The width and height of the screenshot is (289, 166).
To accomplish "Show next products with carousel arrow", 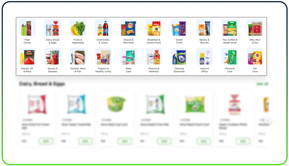I will [267, 120].
